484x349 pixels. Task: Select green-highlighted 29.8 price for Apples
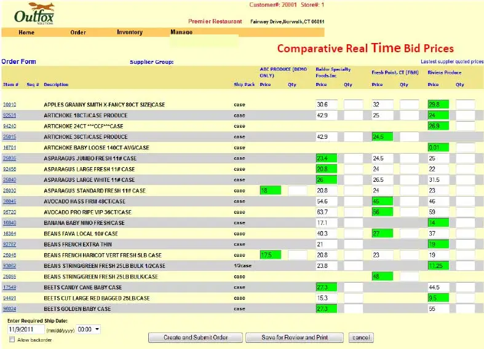[438, 104]
